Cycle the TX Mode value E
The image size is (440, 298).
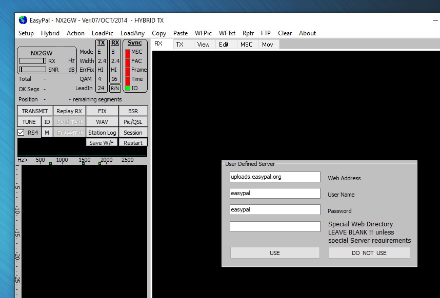click(x=99, y=52)
